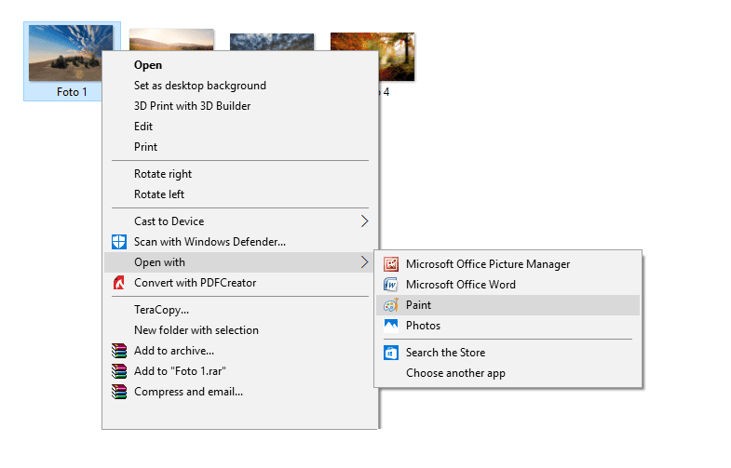
Task: Click the Windows Defender shield icon
Action: pyautogui.click(x=119, y=242)
